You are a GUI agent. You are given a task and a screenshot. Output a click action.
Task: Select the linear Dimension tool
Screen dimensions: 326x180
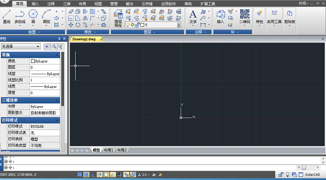[203, 25]
